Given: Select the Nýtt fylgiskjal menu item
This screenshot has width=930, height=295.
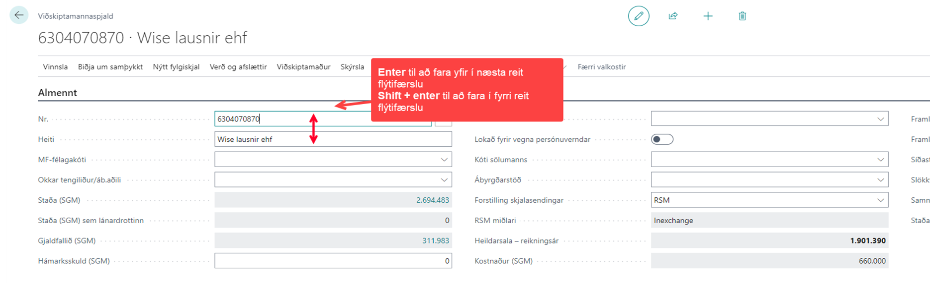Looking at the screenshot, I should pos(176,67).
